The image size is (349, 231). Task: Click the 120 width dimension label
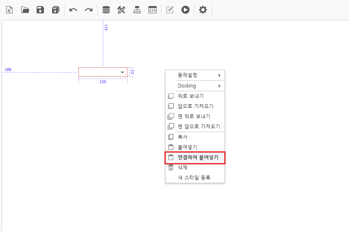[103, 82]
